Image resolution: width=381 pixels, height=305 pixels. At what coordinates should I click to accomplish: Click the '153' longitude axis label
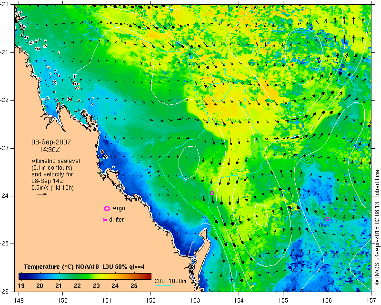195,301
